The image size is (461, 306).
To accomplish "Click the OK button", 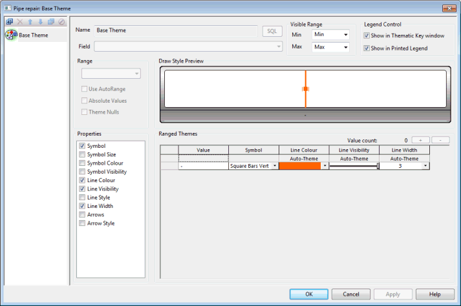I will pyautogui.click(x=308, y=294).
